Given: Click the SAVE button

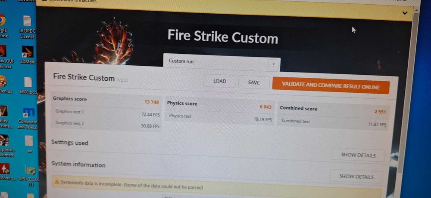Looking at the screenshot, I should coord(254,82).
